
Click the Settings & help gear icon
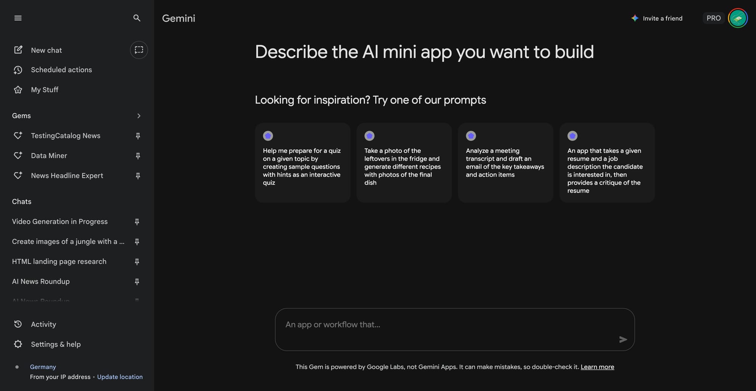(x=18, y=344)
